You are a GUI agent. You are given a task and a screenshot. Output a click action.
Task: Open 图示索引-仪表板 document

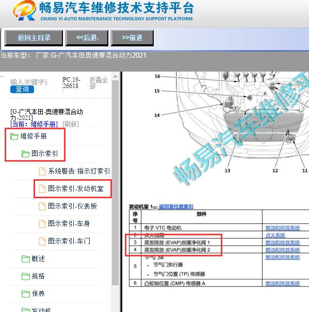point(72,206)
